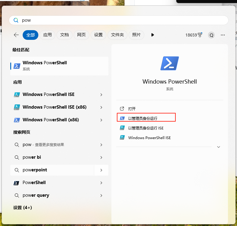
Task: Click Windows PowerShell ISE icon in detail pane
Action: pyautogui.click(x=122, y=138)
